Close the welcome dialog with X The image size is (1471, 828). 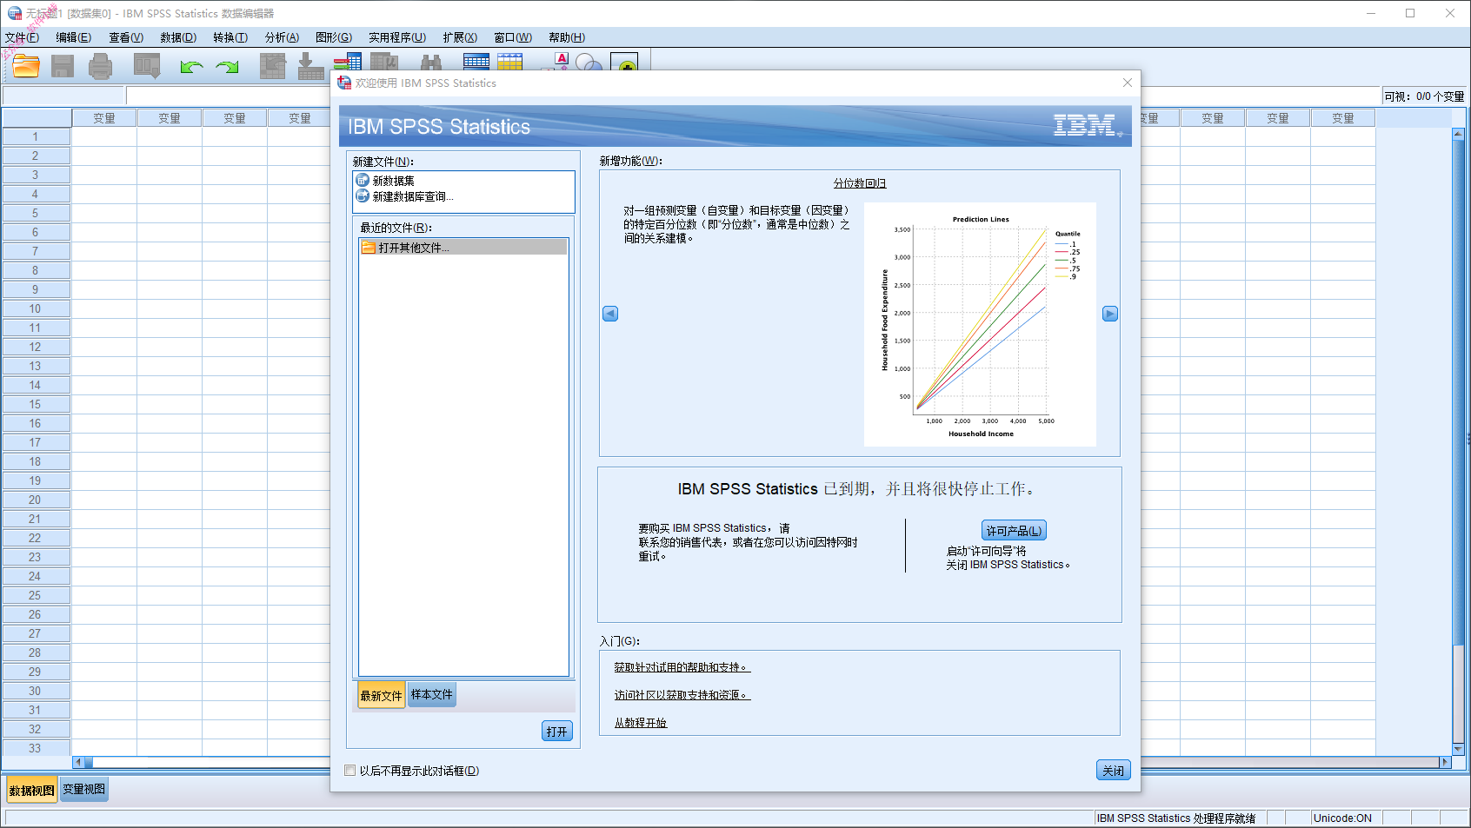(1128, 83)
